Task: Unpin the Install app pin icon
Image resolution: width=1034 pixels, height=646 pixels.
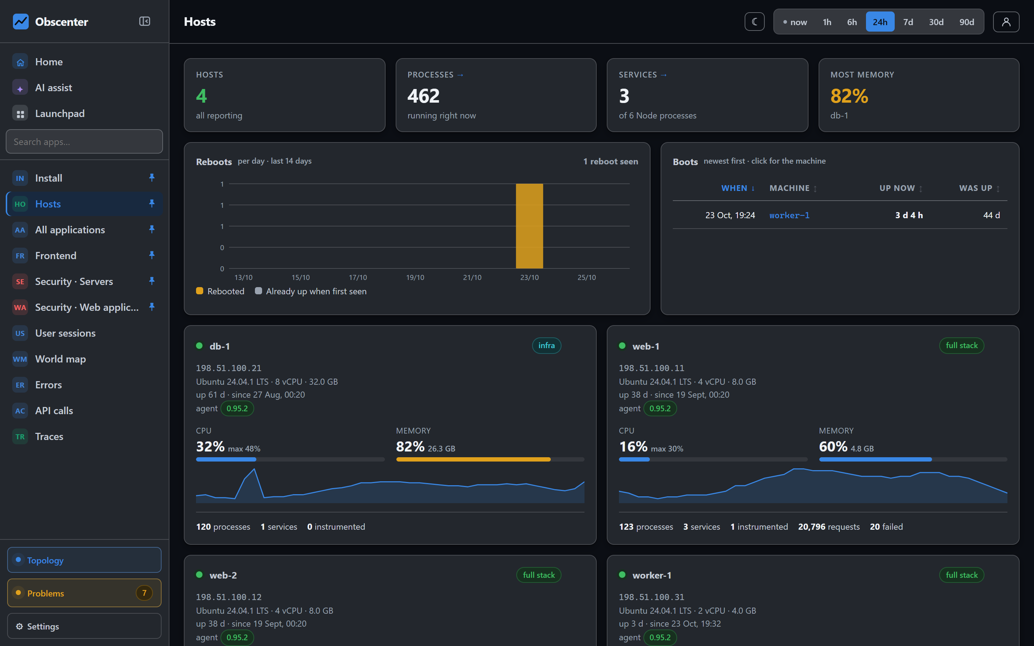Action: [x=152, y=178]
